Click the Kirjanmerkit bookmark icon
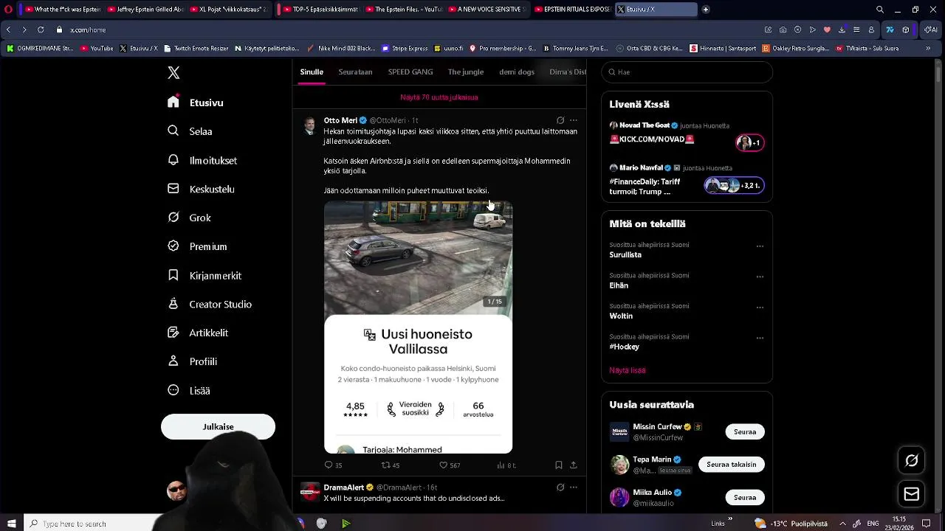 point(173,275)
